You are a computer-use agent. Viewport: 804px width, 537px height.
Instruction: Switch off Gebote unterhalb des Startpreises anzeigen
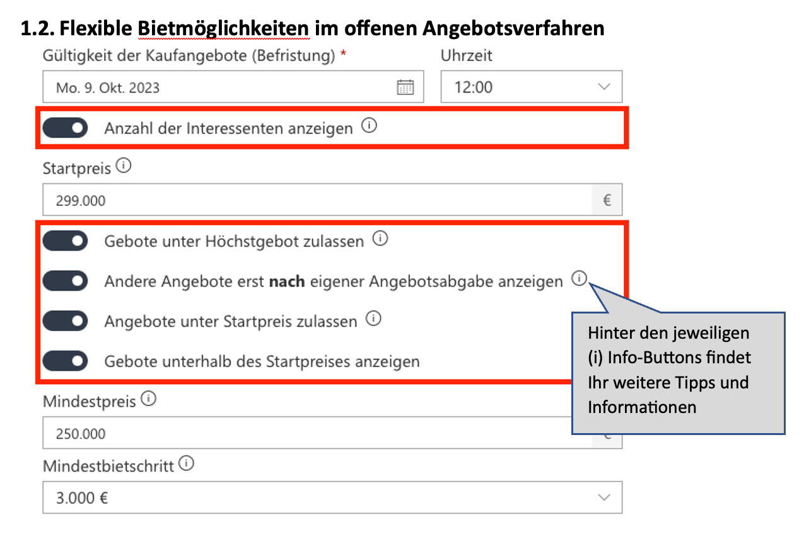[65, 361]
